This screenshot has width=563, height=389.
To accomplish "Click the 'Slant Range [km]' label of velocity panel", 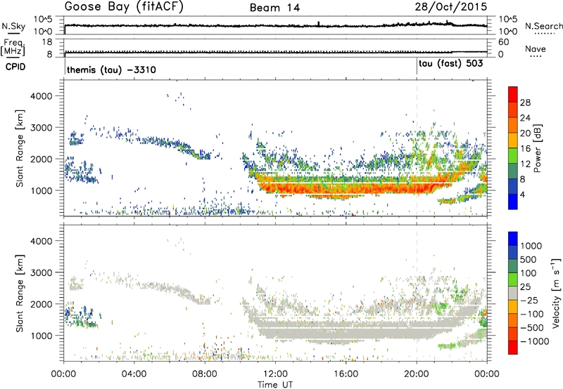I will point(20,293).
